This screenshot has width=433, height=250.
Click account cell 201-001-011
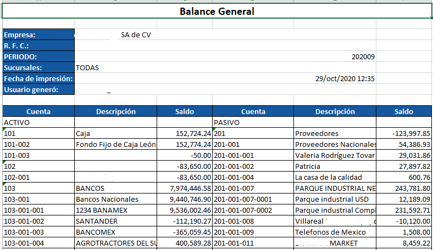pos(253,243)
